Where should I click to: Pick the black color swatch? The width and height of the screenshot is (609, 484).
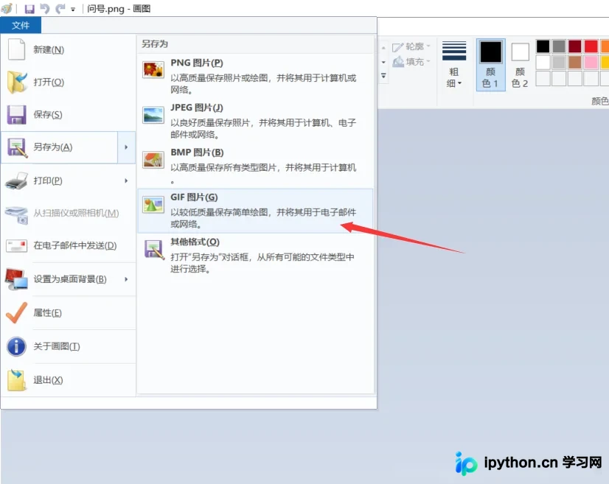(543, 46)
